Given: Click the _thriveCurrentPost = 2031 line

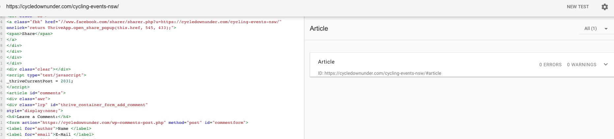Looking at the screenshot, I should (40, 81).
